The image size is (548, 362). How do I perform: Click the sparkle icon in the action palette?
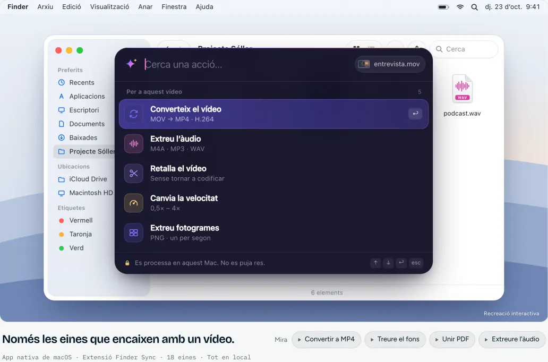131,64
